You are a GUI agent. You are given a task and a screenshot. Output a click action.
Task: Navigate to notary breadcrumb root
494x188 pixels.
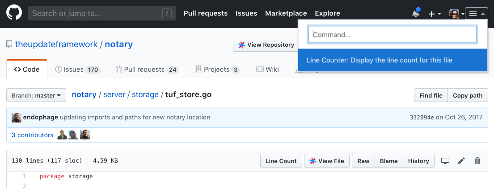84,94
